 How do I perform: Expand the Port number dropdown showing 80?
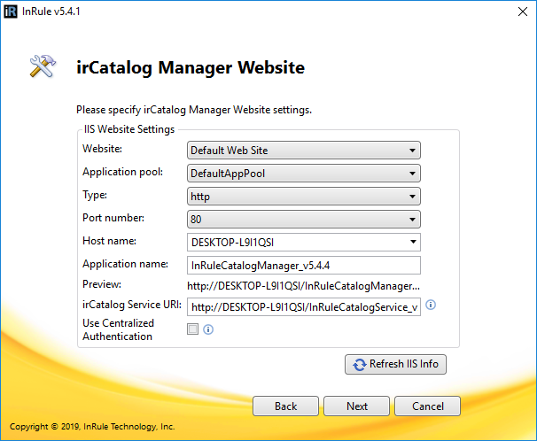pyautogui.click(x=304, y=220)
